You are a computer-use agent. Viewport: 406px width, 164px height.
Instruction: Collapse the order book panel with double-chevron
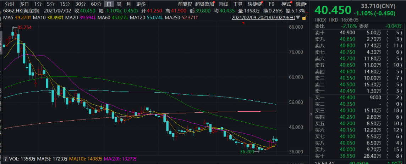pos(311,114)
